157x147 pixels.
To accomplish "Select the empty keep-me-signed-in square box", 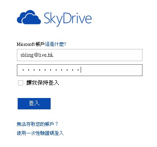I will pos(20,83).
